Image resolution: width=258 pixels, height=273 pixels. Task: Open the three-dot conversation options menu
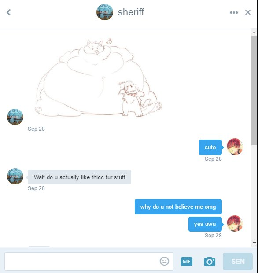pos(234,12)
